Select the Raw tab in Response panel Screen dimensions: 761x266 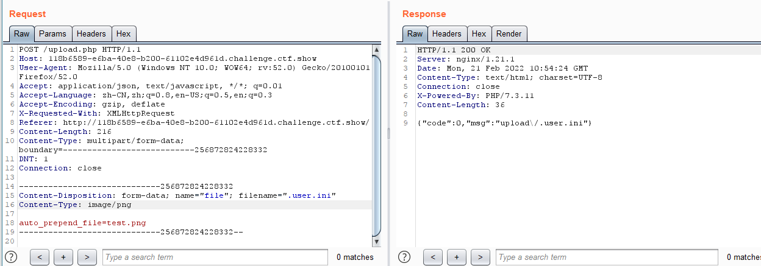[x=415, y=33]
